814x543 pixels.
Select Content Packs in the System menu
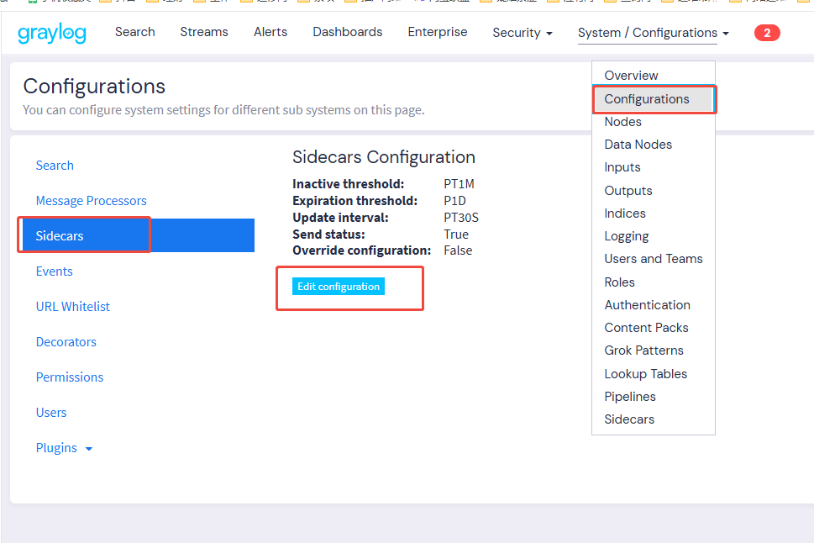click(x=646, y=328)
